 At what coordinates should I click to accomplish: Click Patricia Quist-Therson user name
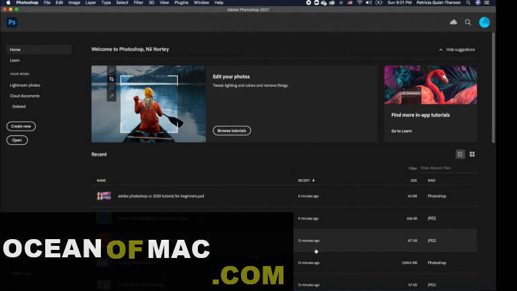point(438,3)
